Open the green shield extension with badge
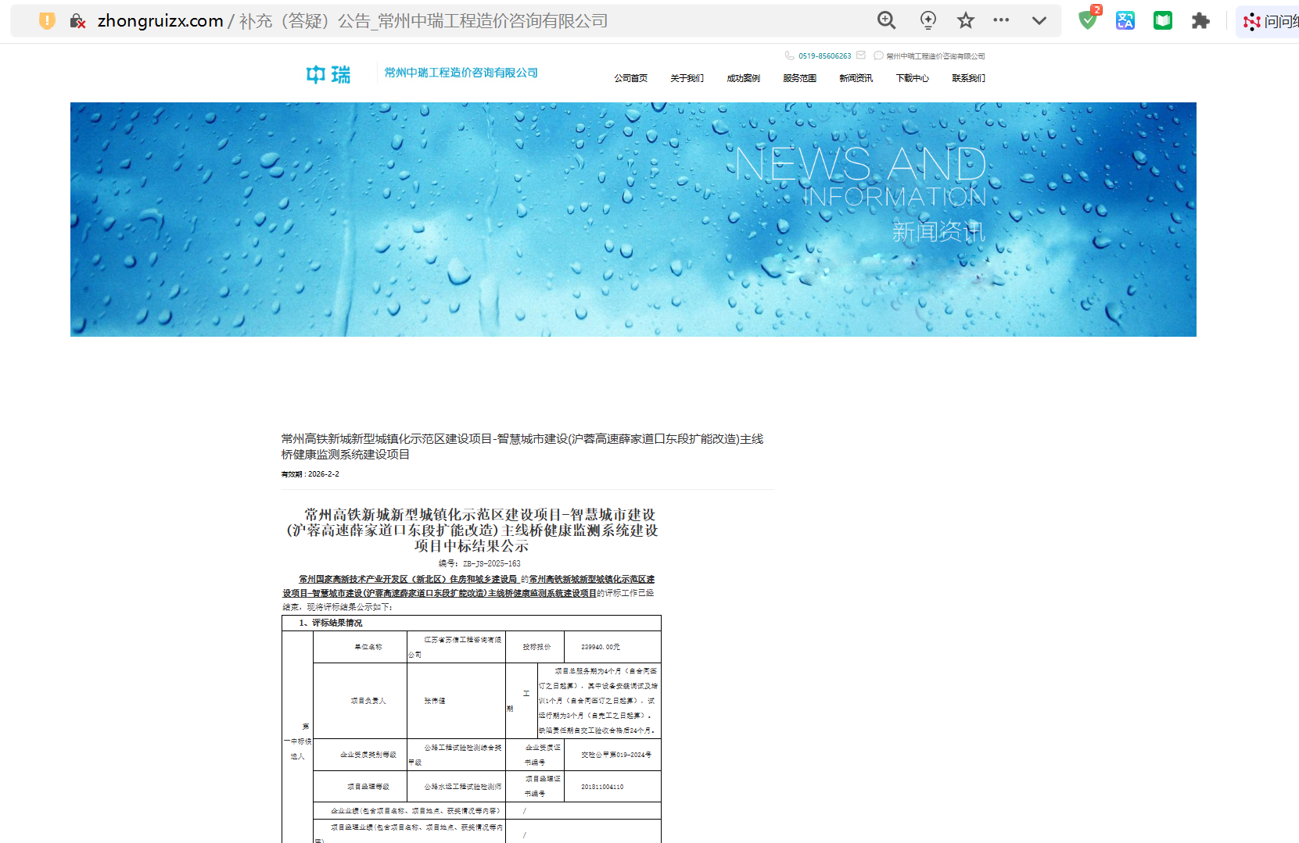This screenshot has width=1299, height=843. [1087, 20]
